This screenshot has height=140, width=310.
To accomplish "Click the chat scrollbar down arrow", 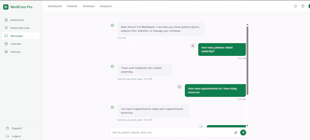I will (x=247, y=126).
